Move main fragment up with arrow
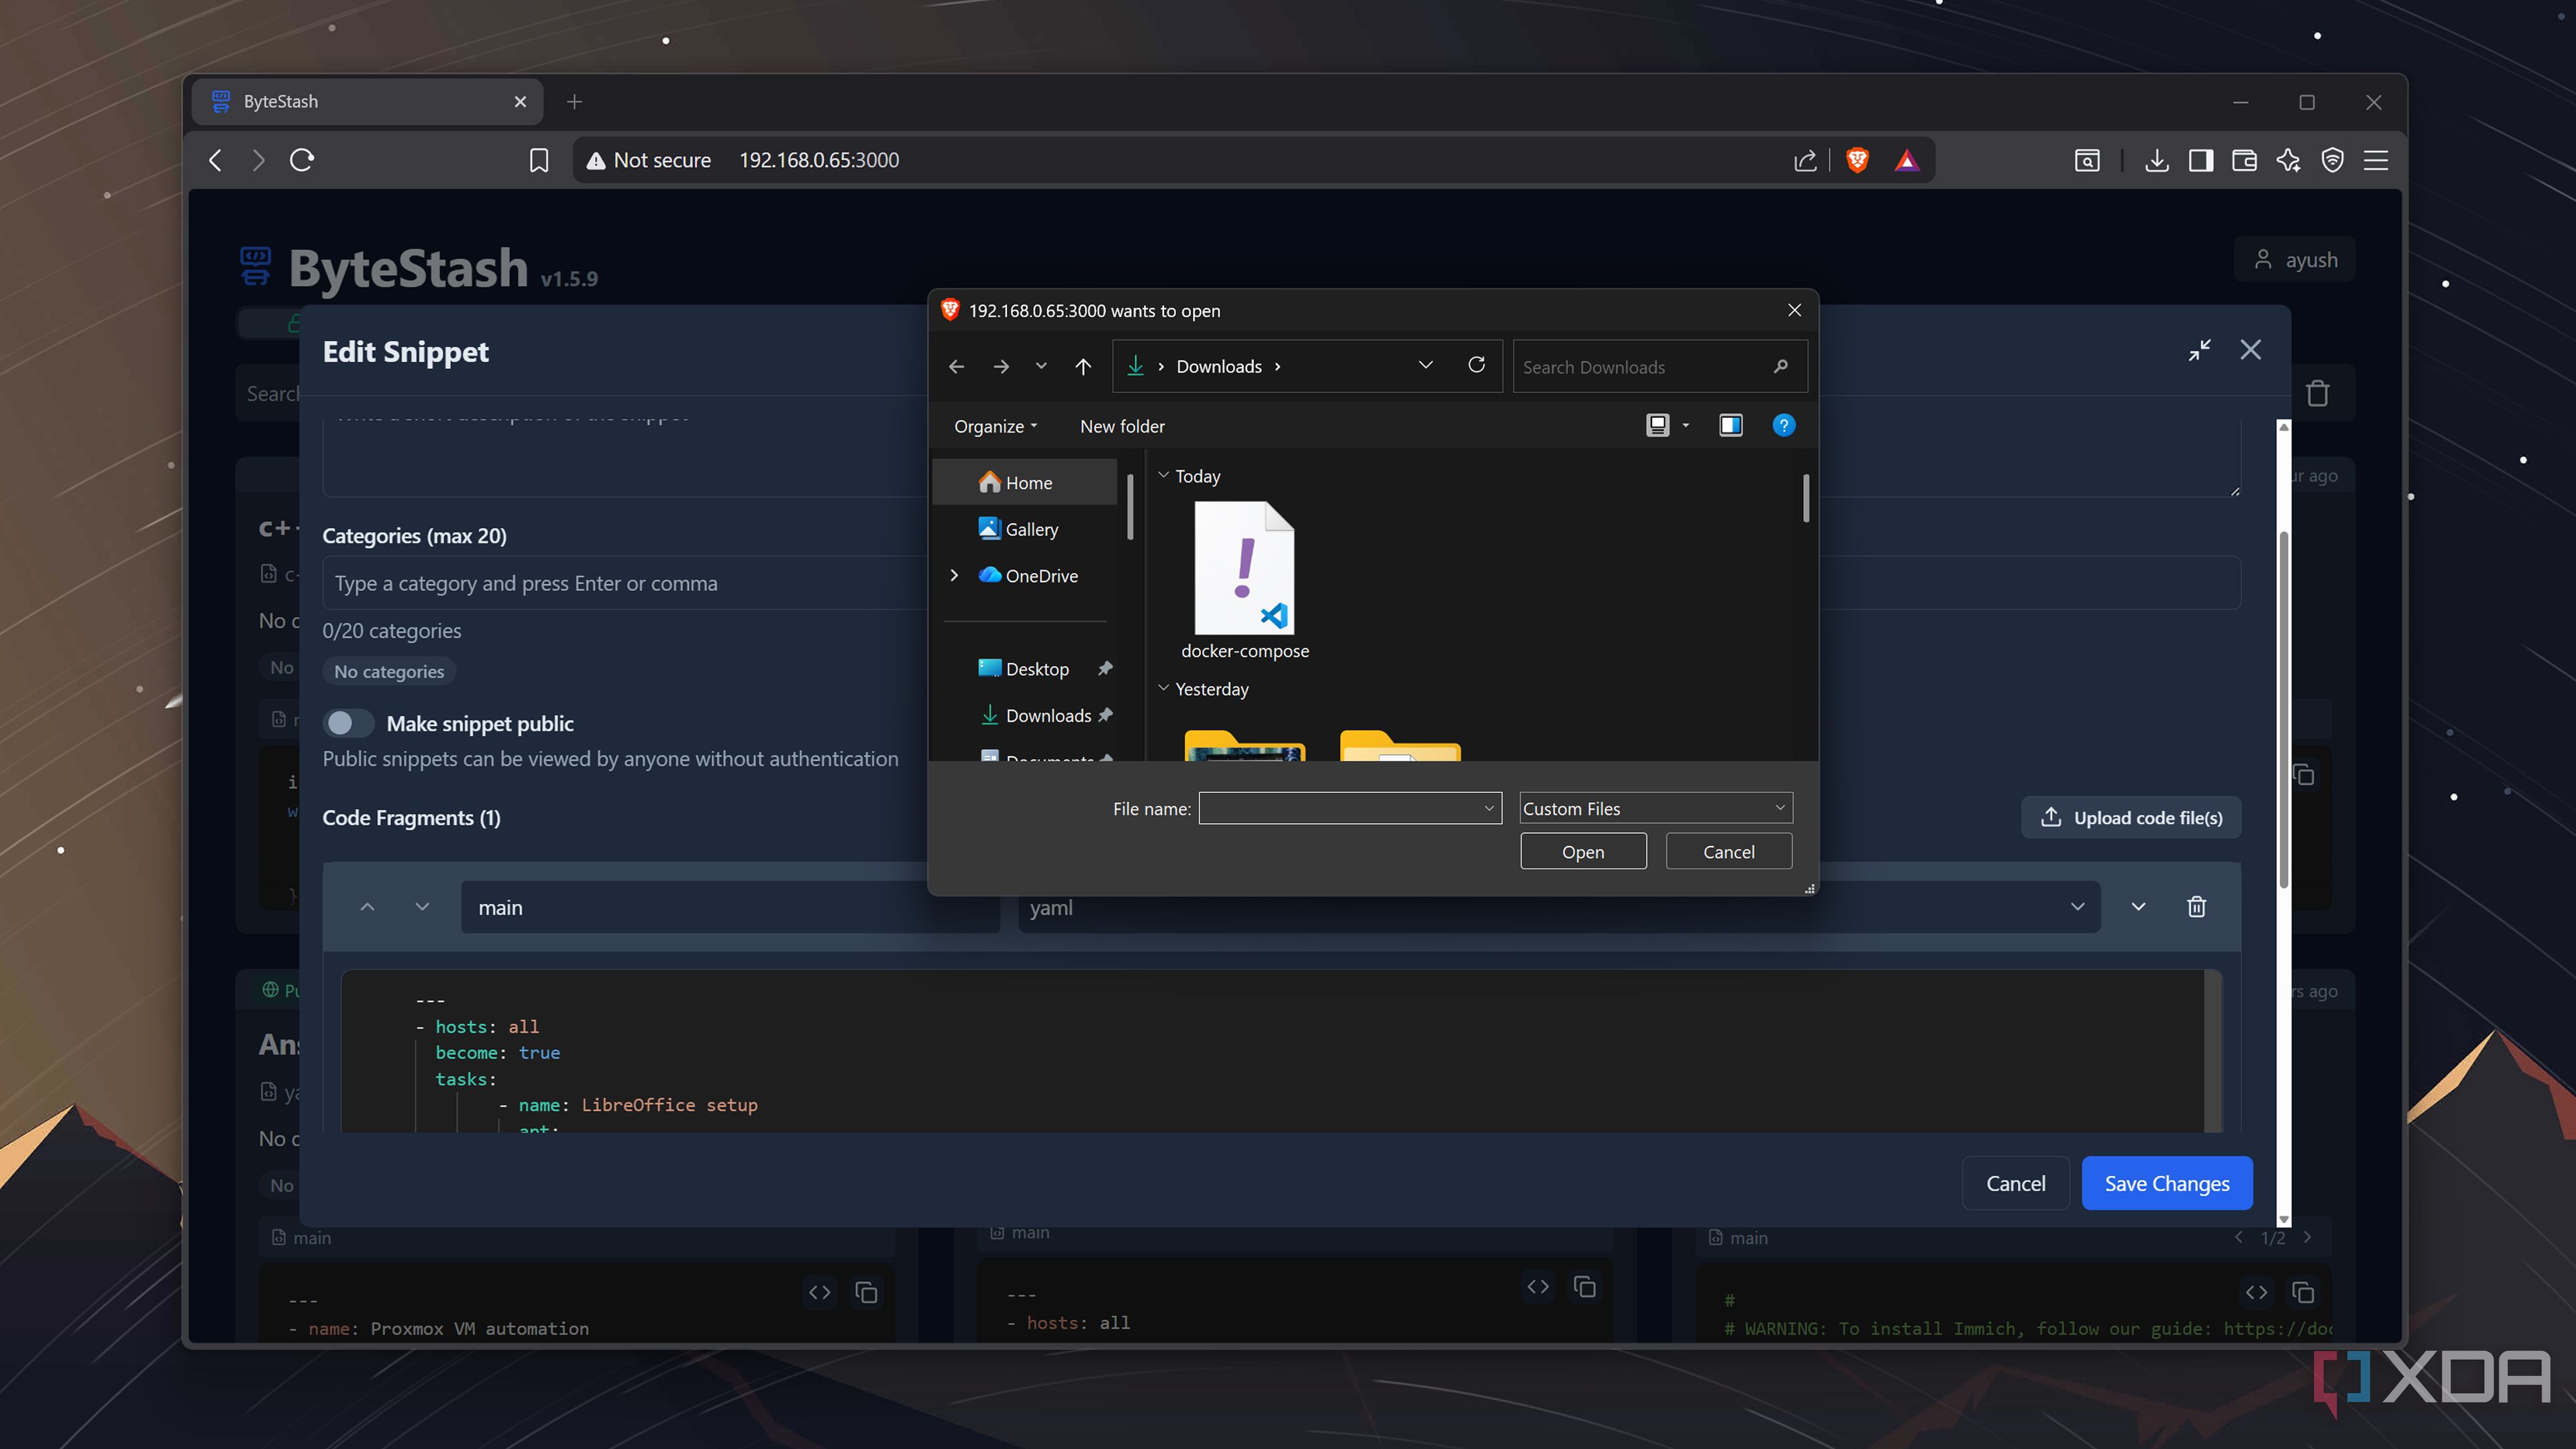 tap(367, 907)
